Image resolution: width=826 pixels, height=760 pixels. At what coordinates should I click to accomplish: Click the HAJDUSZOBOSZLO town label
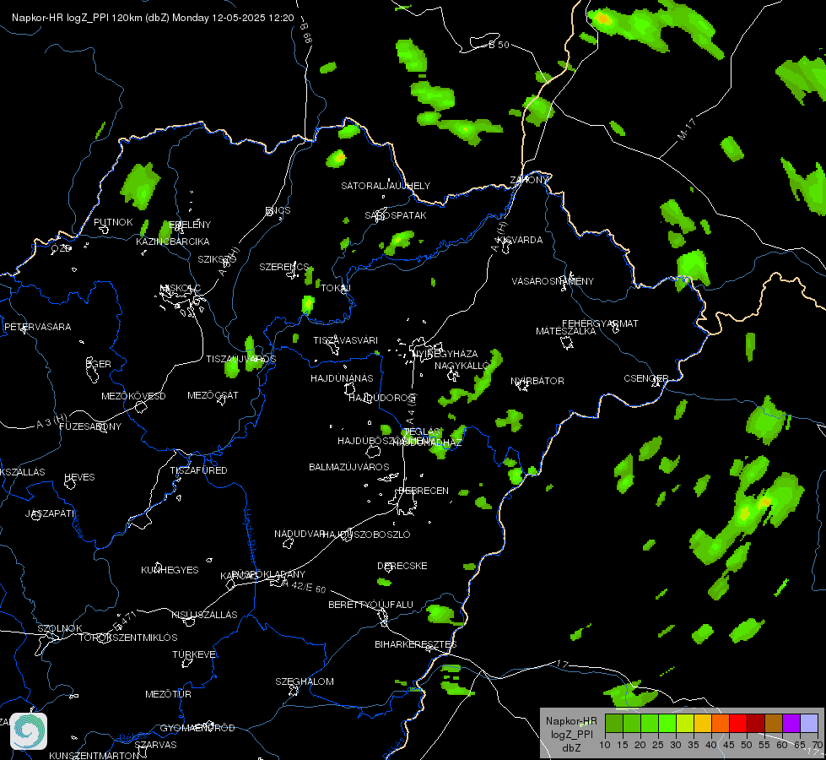pos(366,535)
